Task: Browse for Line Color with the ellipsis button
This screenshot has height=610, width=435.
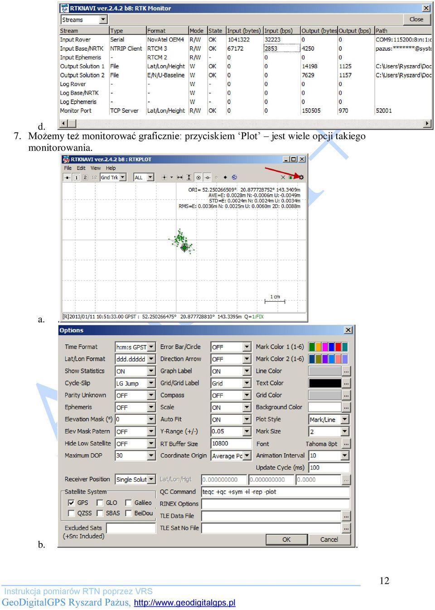Action: 346,371
